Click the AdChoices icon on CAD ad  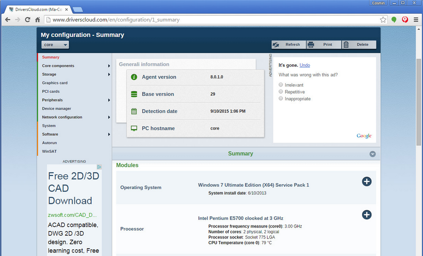(99, 167)
